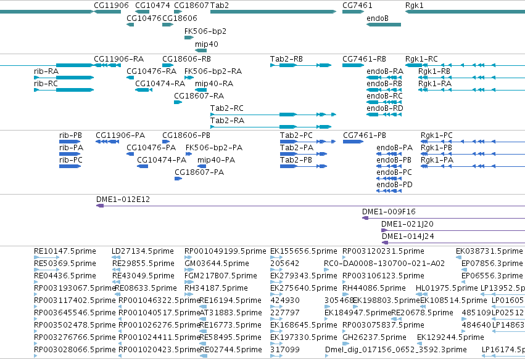525x359 pixels.
Task: Click the 'endoB' gene label
Action: pos(378,18)
